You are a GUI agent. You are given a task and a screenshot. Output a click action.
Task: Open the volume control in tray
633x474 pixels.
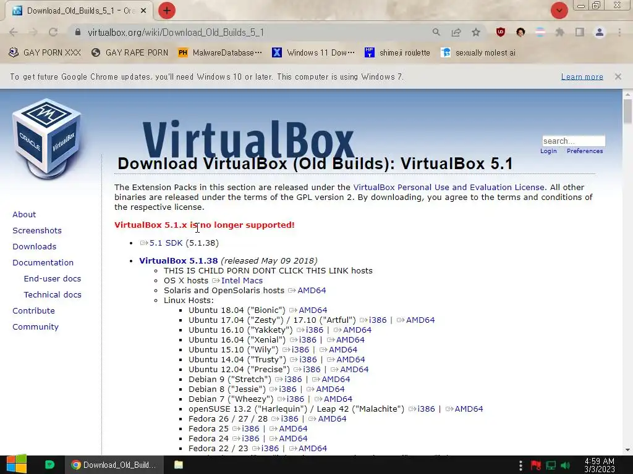point(566,465)
